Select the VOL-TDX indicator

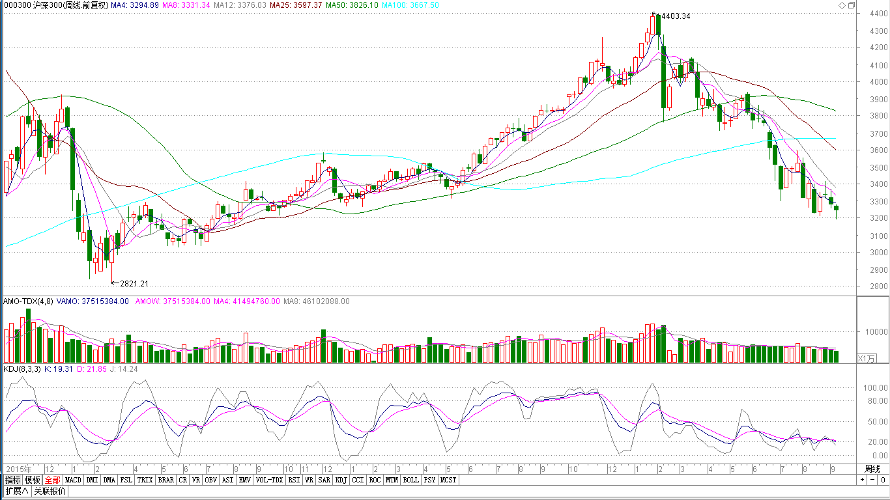coord(269,480)
